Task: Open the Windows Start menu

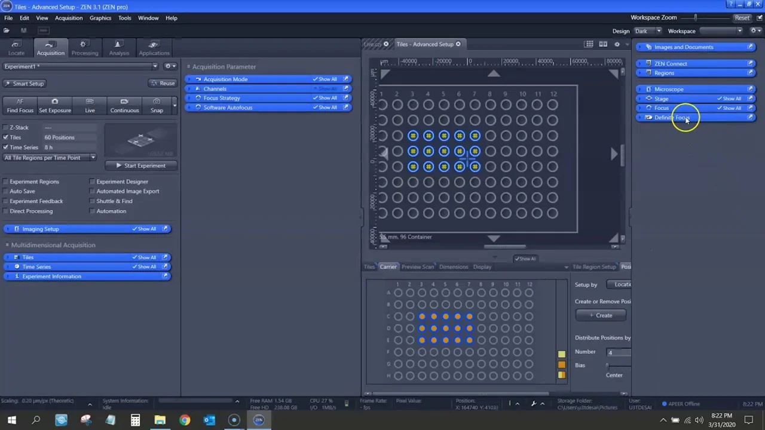Action: pyautogui.click(x=11, y=420)
